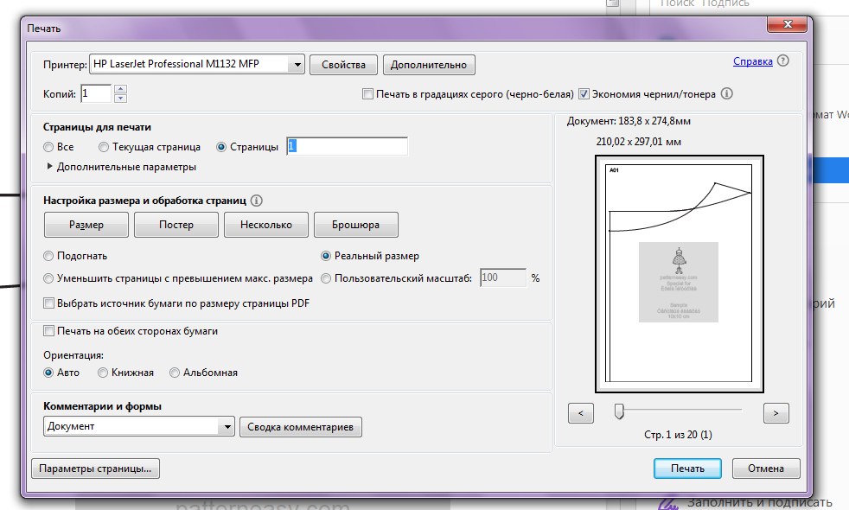
Task: Toggle Печать на обеих сторонах бумаги
Action: point(48,331)
